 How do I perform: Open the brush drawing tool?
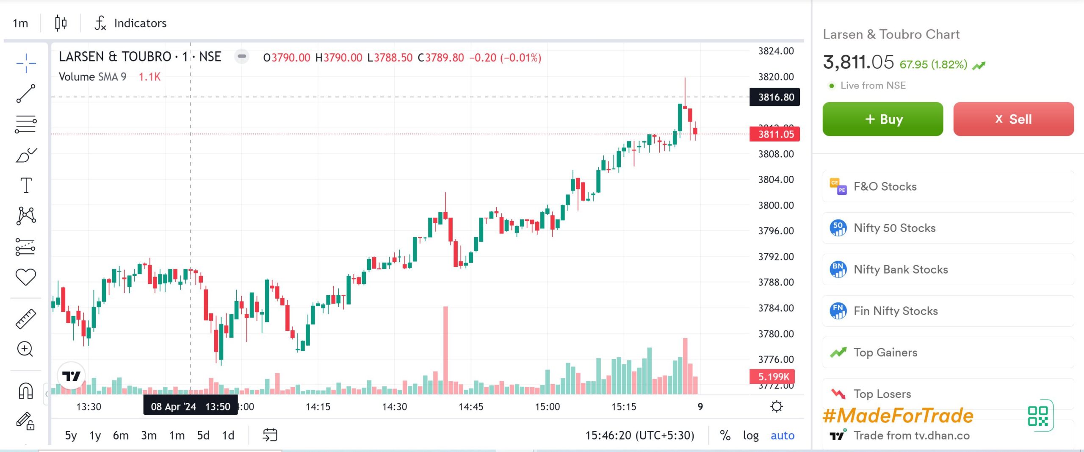tap(26, 155)
